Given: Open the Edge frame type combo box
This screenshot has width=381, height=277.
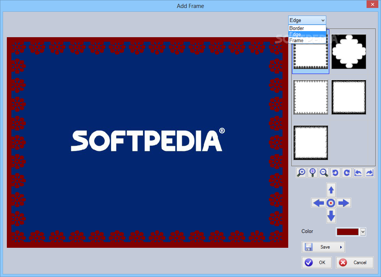Looking at the screenshot, I should click(x=307, y=20).
